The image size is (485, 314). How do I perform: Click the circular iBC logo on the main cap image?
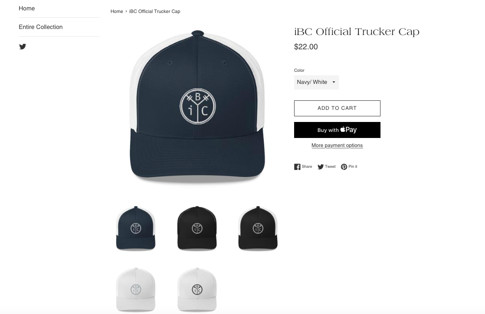198,106
